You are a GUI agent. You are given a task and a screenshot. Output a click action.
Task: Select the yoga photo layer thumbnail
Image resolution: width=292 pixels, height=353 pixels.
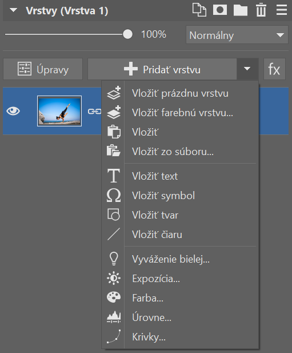tap(59, 111)
